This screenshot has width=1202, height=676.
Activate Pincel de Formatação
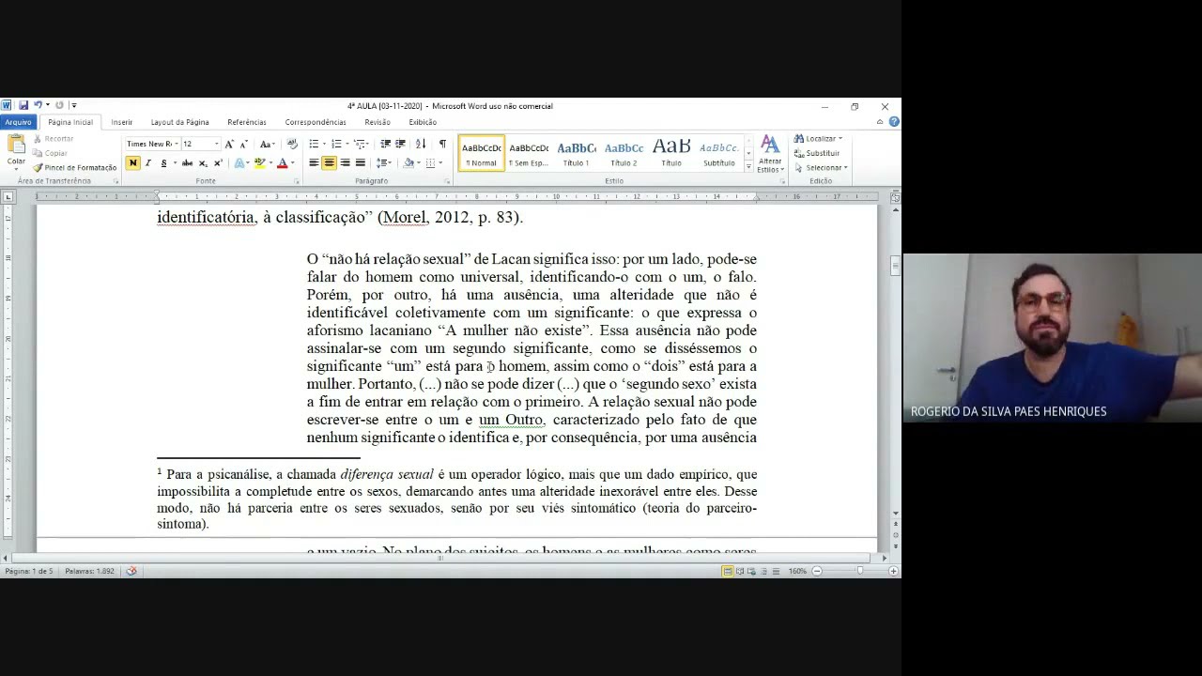pyautogui.click(x=74, y=167)
